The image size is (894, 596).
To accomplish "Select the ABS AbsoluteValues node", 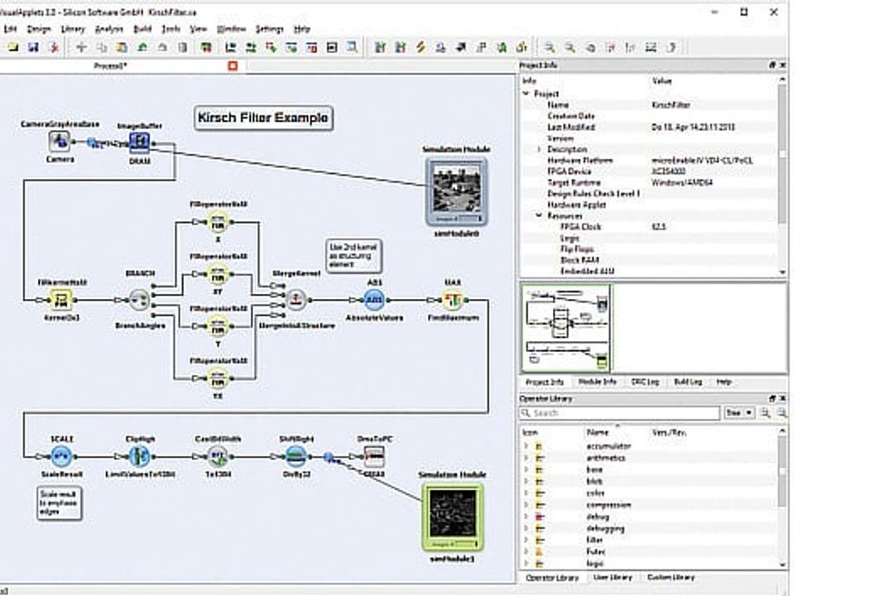I will pos(375,300).
